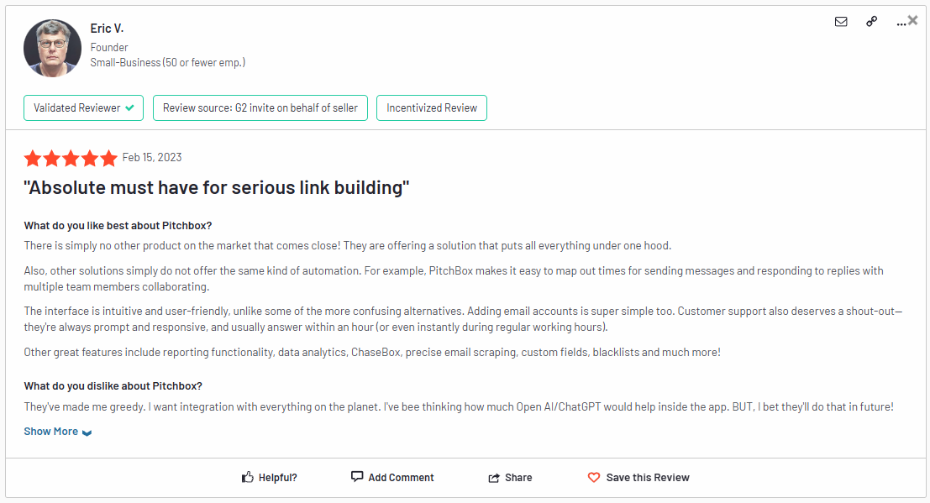This screenshot has width=930, height=503.
Task: Click the green Validated Reviewer checkmark
Action: 130,107
